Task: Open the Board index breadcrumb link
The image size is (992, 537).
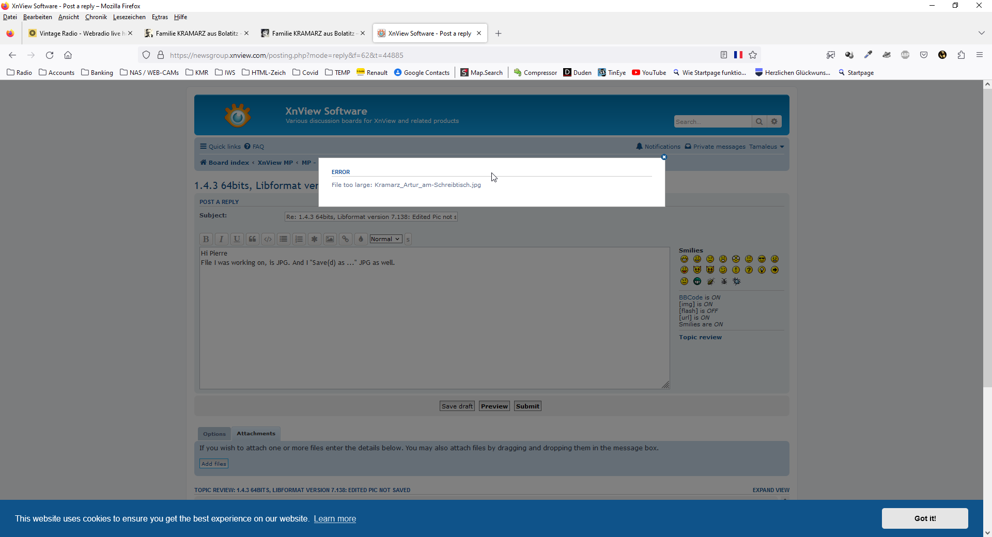Action: (x=225, y=163)
